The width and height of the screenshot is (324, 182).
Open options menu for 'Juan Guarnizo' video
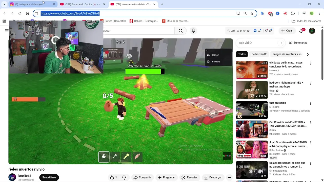pyautogui.click(x=311, y=143)
